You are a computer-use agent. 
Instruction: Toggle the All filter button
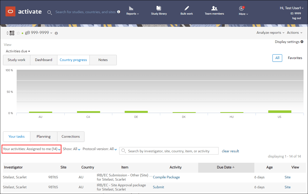(x=277, y=58)
